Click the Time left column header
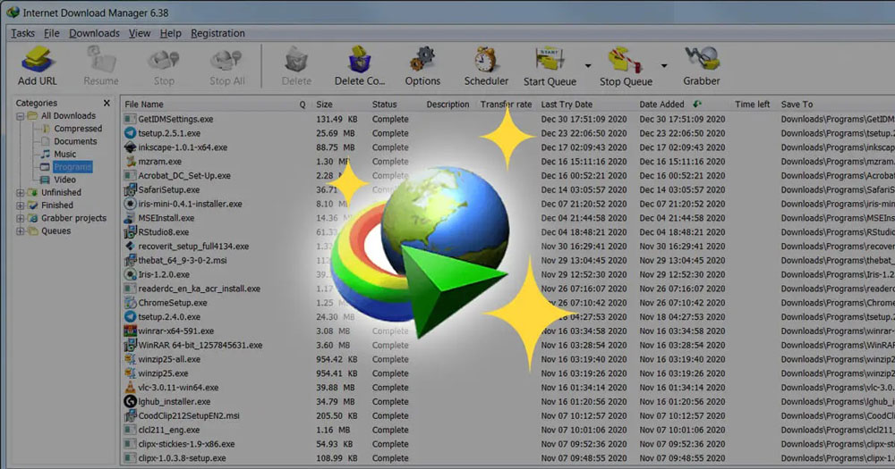The height and width of the screenshot is (469, 895). click(x=753, y=105)
